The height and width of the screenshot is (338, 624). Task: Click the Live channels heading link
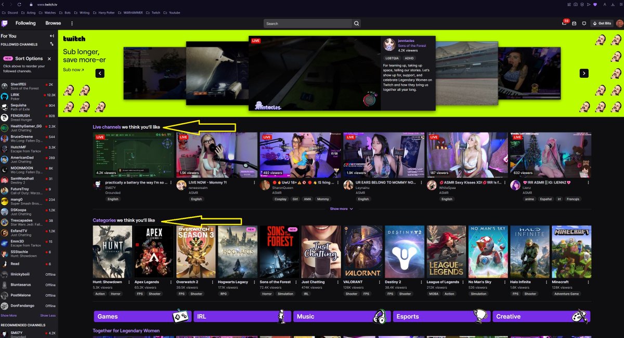[x=107, y=127]
